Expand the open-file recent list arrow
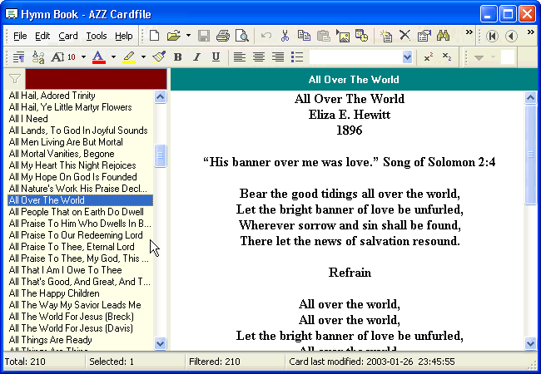Screen dimensions: 541x374 point(188,36)
